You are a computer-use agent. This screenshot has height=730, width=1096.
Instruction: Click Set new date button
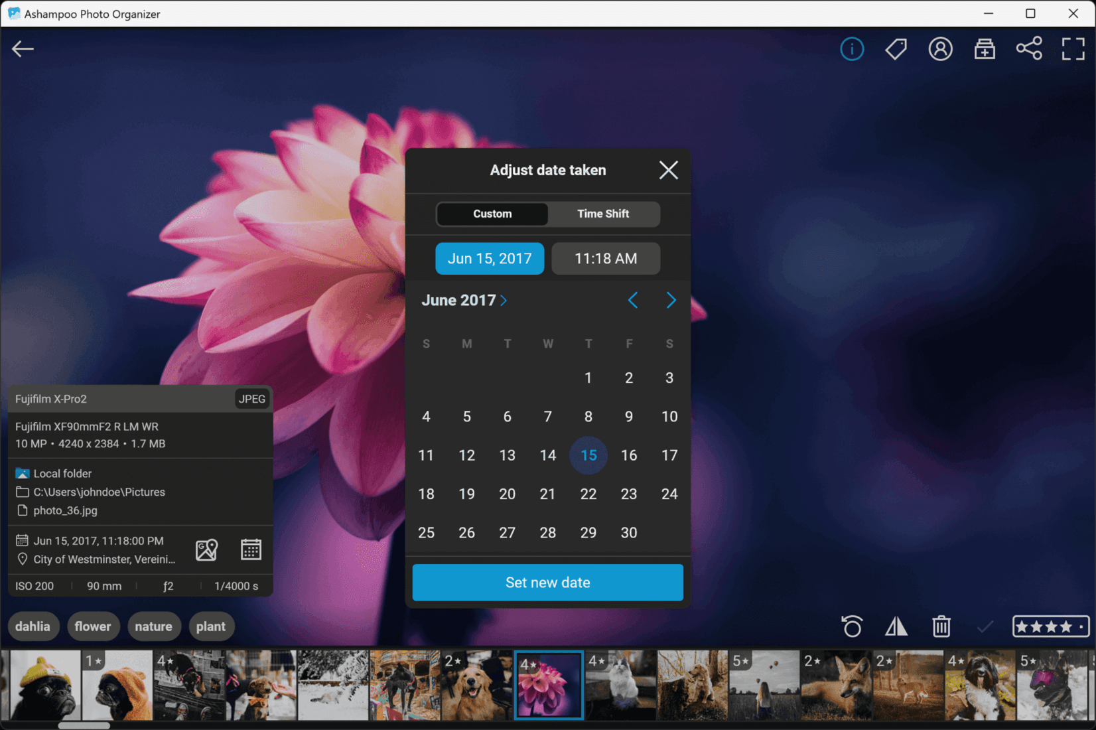pos(548,582)
